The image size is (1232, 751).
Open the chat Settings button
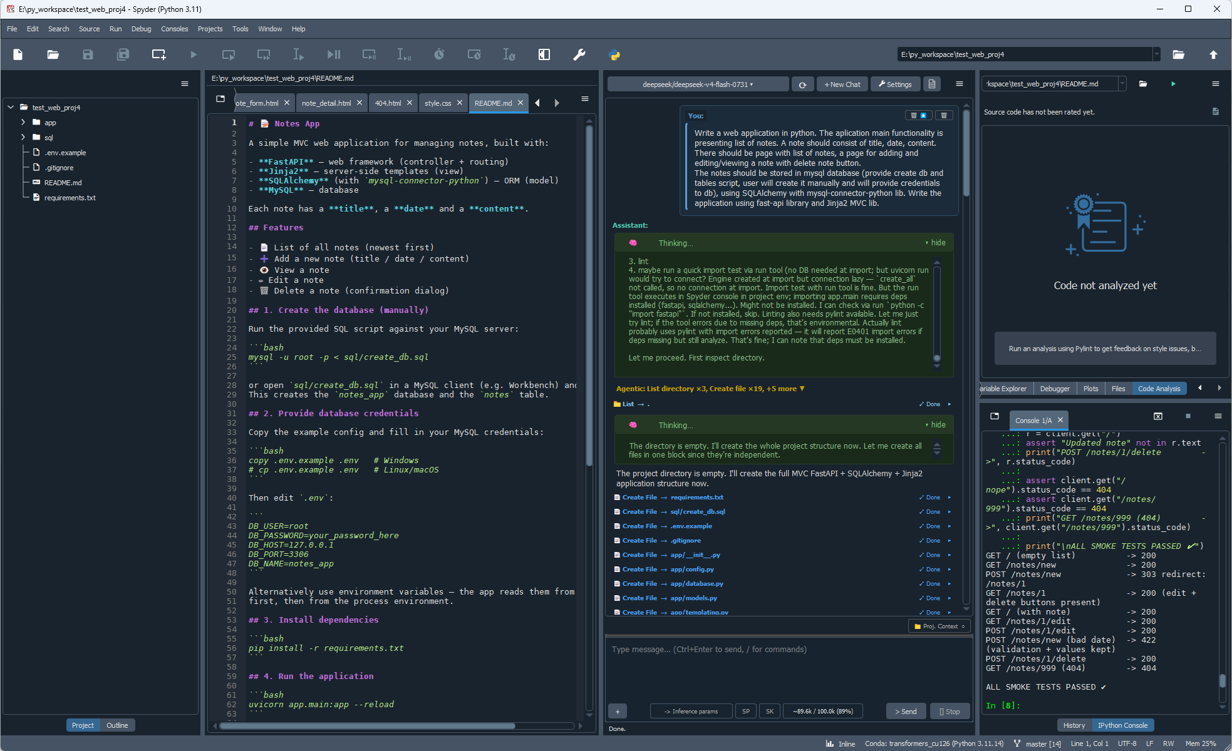tap(895, 84)
